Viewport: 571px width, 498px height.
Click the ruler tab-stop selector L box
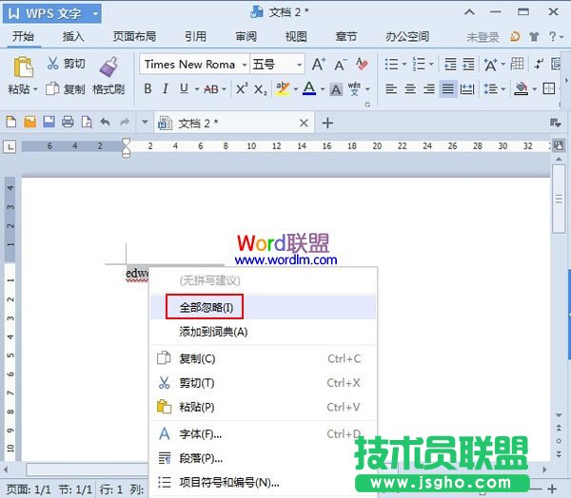[10, 147]
